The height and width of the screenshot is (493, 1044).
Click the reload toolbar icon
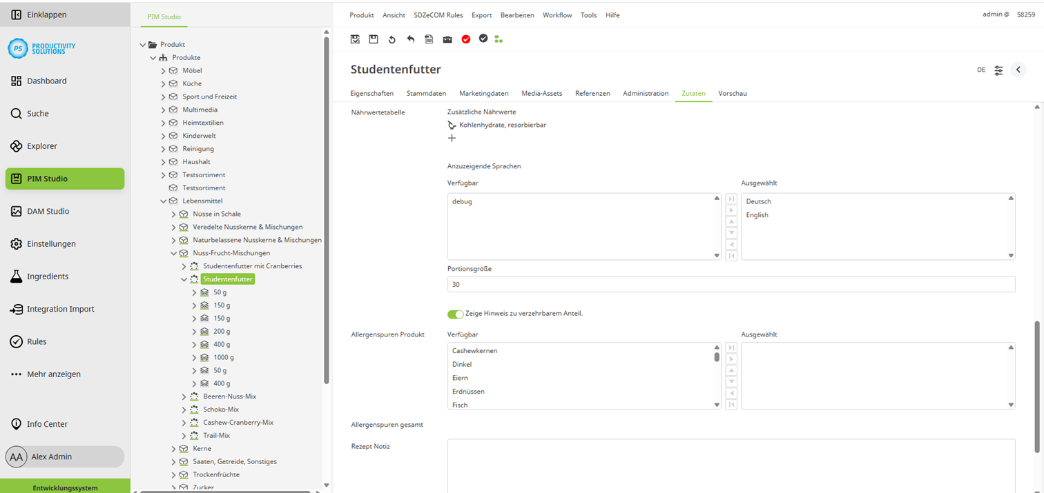pos(391,39)
